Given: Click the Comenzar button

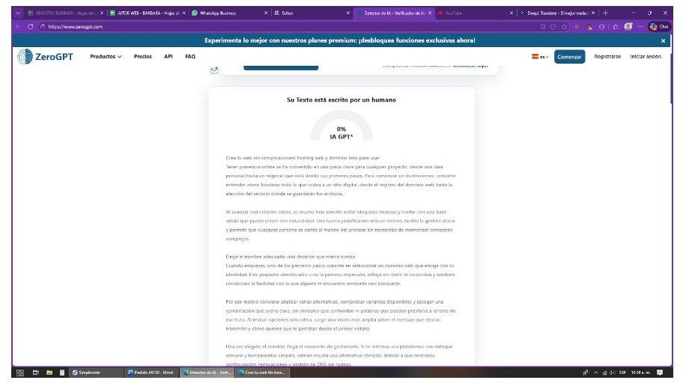Looking at the screenshot, I should pyautogui.click(x=569, y=57).
